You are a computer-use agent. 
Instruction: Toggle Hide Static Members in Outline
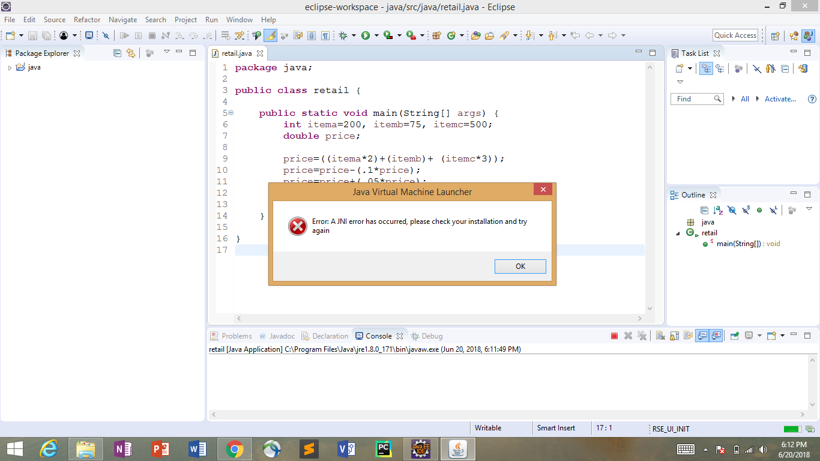(x=746, y=210)
